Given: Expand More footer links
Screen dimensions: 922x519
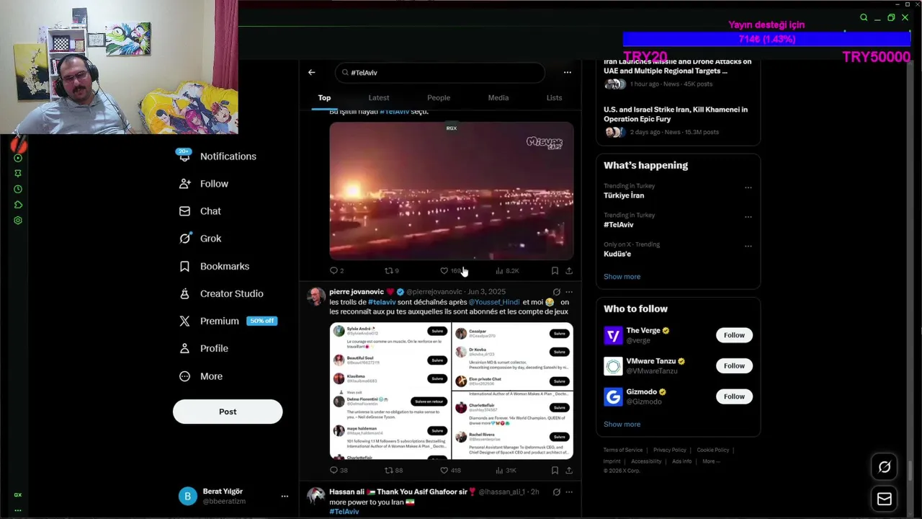Looking at the screenshot, I should point(710,461).
